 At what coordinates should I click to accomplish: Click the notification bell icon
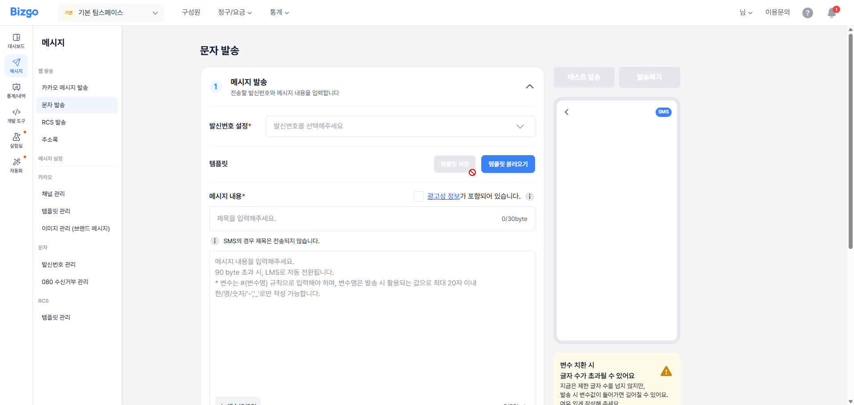pyautogui.click(x=831, y=13)
